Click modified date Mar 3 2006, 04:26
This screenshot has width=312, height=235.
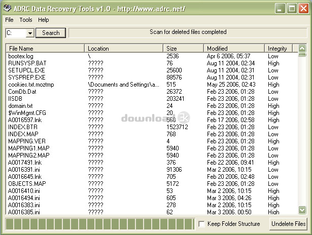pyautogui.click(x=229, y=198)
